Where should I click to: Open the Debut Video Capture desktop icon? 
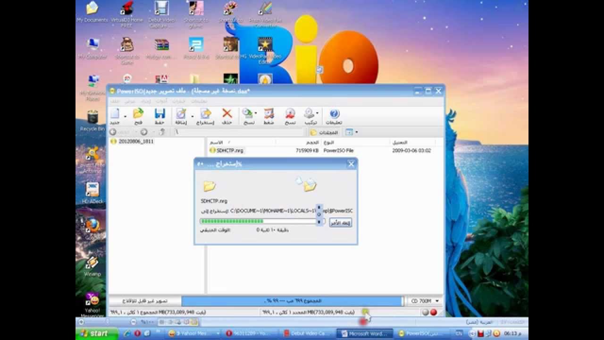pyautogui.click(x=162, y=14)
